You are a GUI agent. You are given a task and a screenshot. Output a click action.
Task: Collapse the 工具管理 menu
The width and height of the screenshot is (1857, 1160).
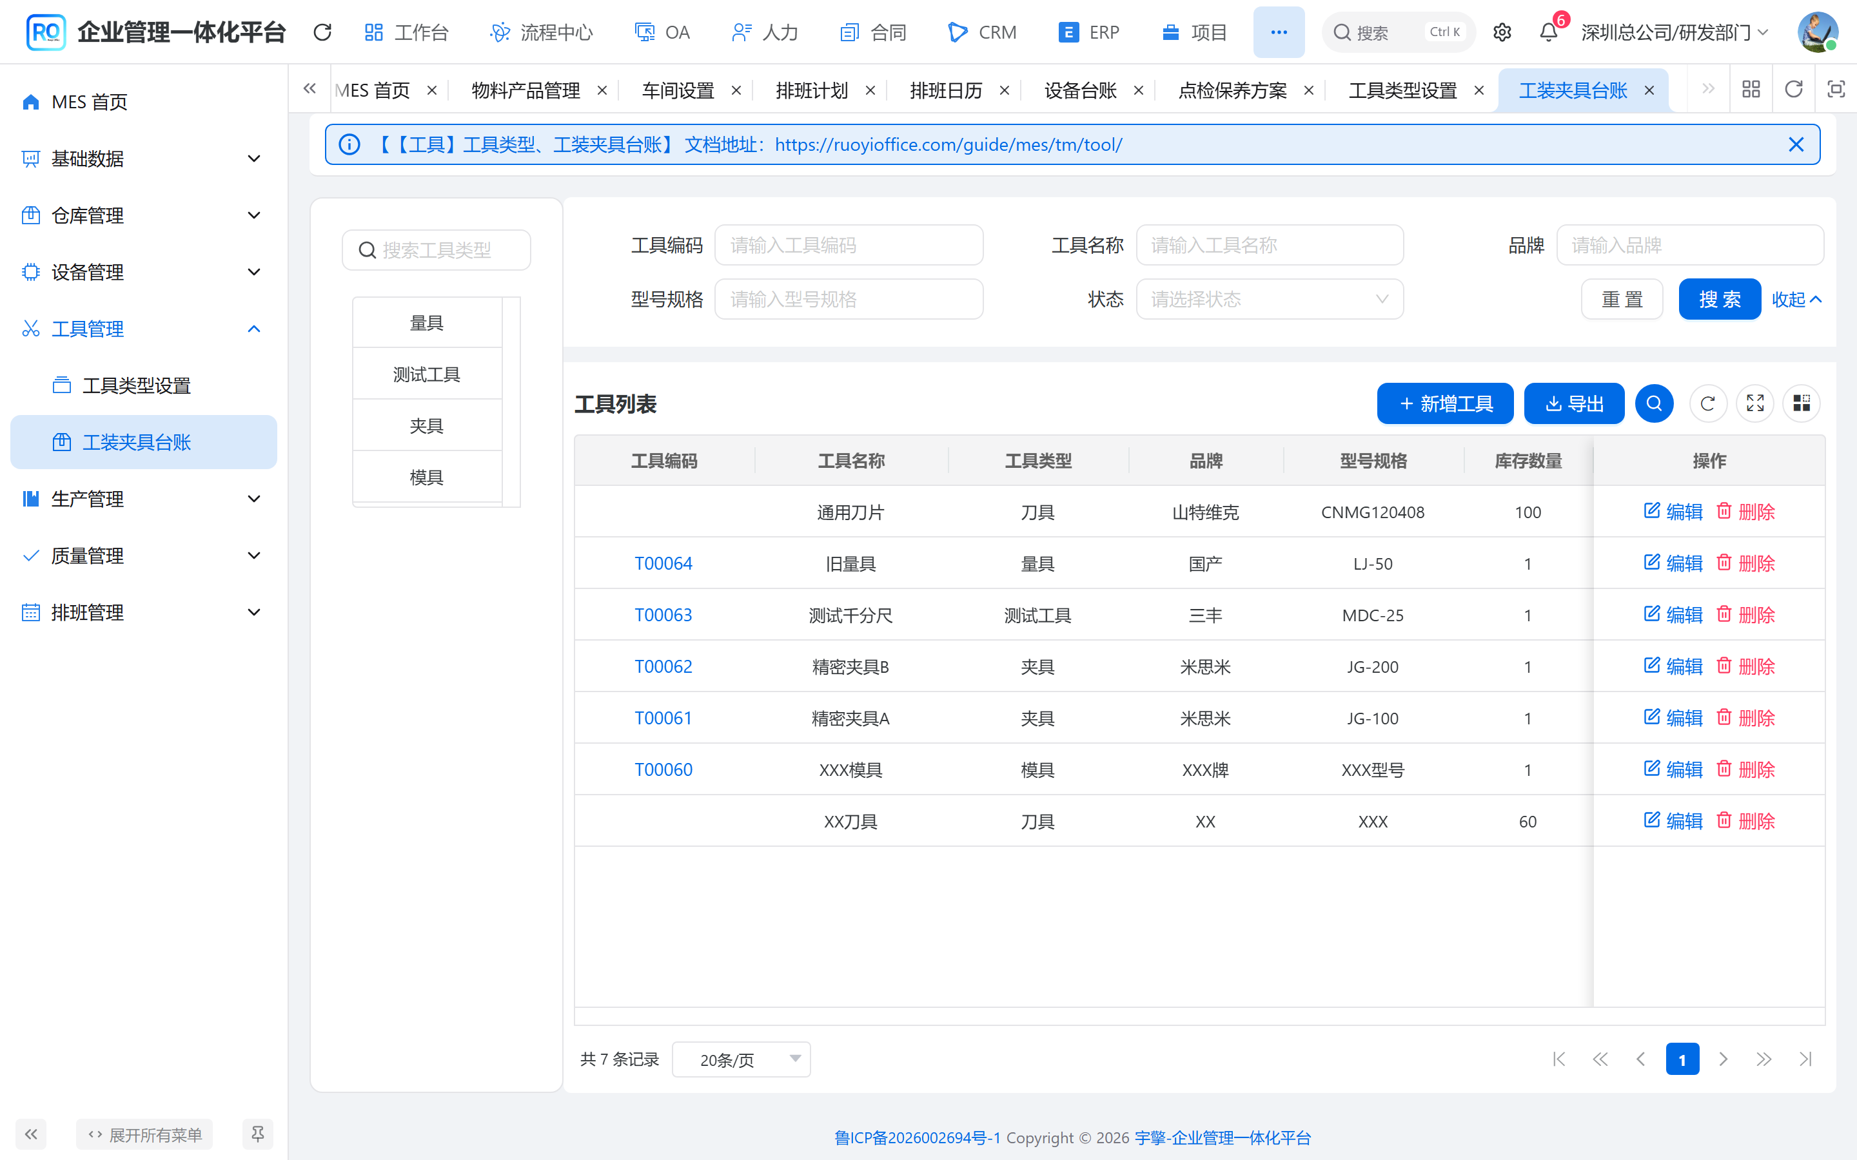coord(144,329)
